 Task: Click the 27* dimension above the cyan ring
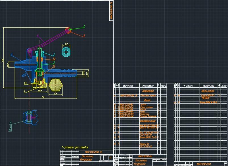[66, 44]
